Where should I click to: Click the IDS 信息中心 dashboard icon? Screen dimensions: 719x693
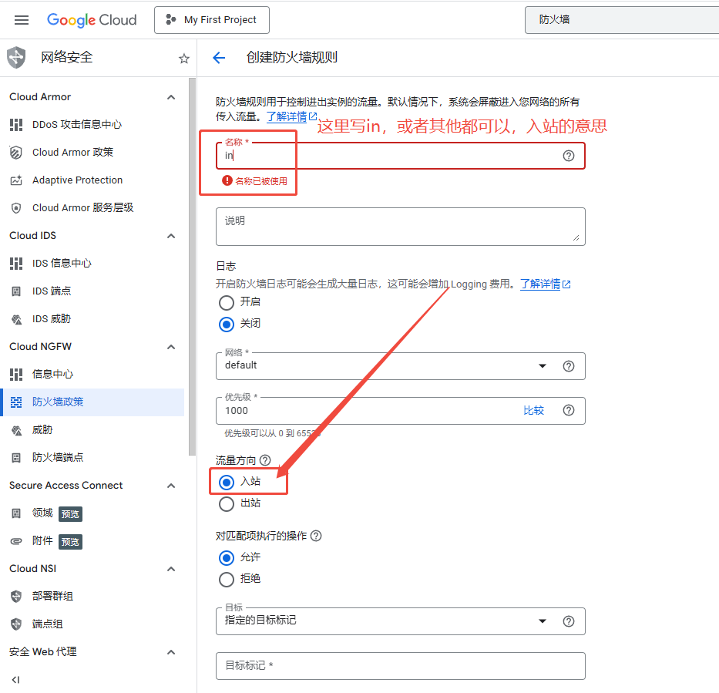click(16, 264)
